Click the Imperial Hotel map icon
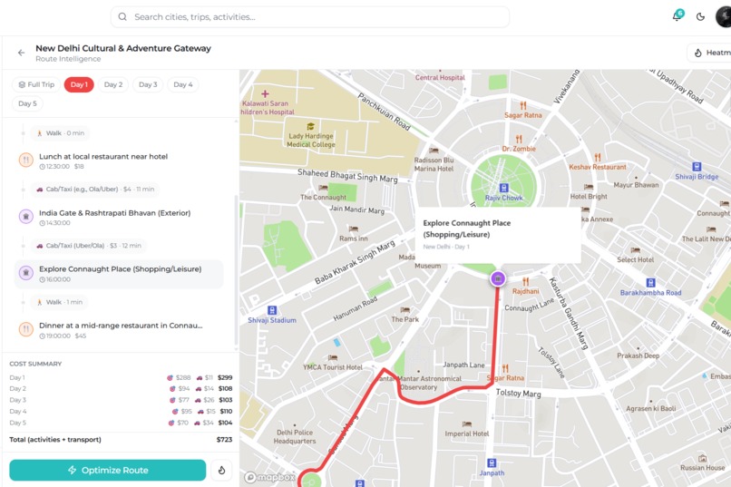Screen dimensions: 731x487 click(467, 424)
